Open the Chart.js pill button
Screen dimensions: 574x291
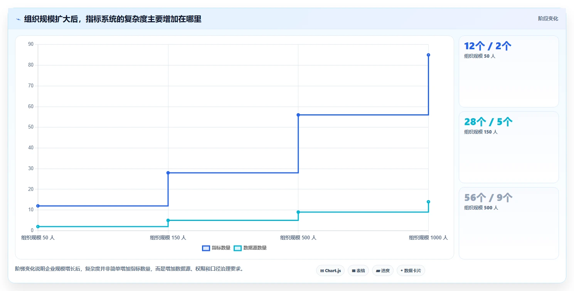(330, 271)
